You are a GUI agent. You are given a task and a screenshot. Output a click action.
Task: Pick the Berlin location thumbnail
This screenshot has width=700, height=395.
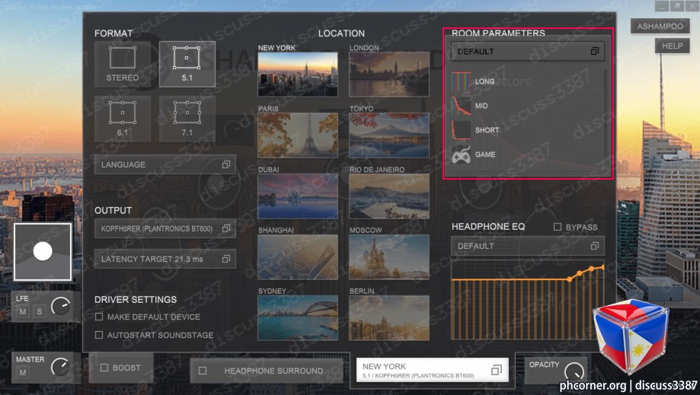[x=388, y=318]
